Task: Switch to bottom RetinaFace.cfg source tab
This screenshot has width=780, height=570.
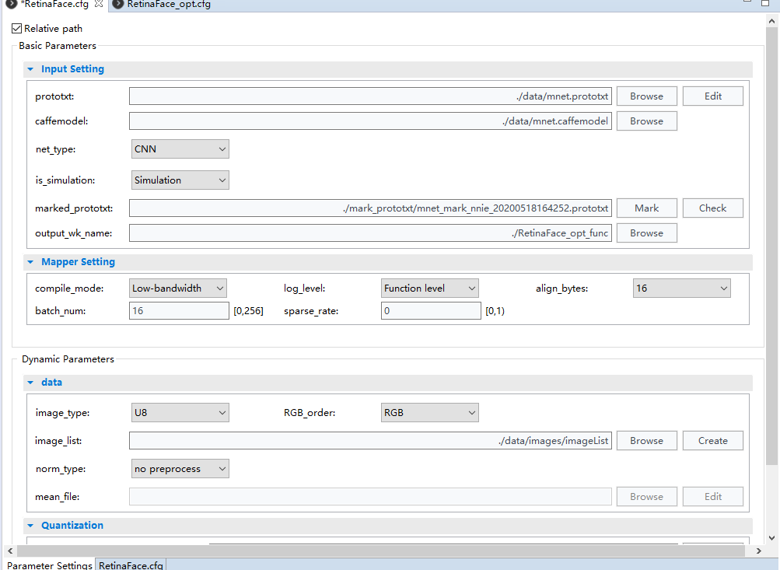Action: (x=131, y=565)
